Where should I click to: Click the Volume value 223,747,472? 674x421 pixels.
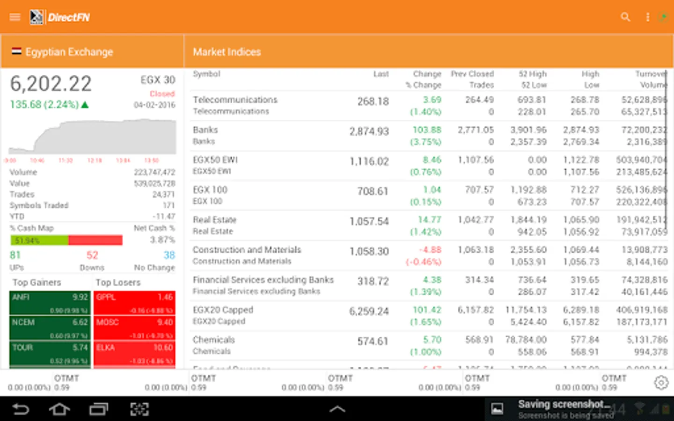(x=154, y=172)
